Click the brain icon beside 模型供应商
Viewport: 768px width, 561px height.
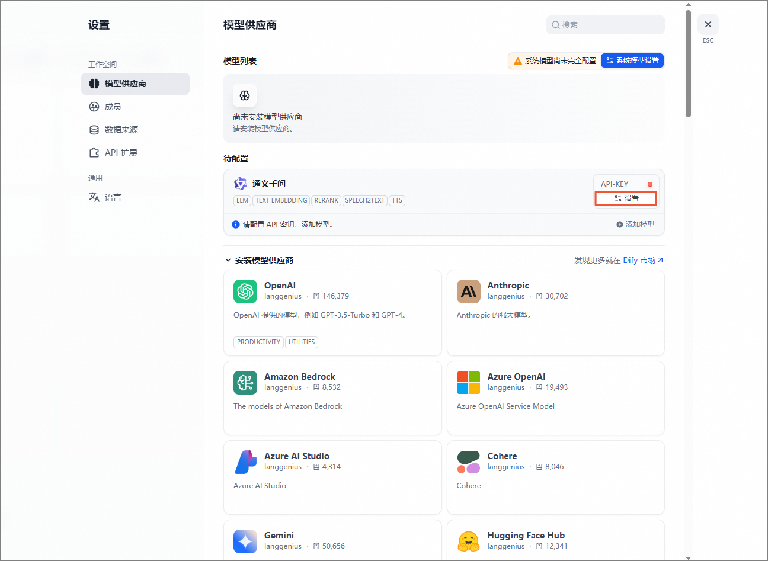pos(94,84)
